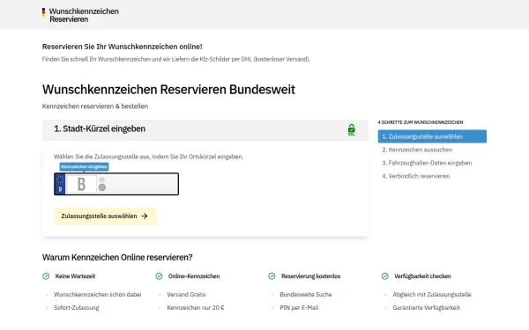Click the Garantierte Verfügbarkeit list item
This screenshot has height=330, width=529.
click(x=426, y=307)
